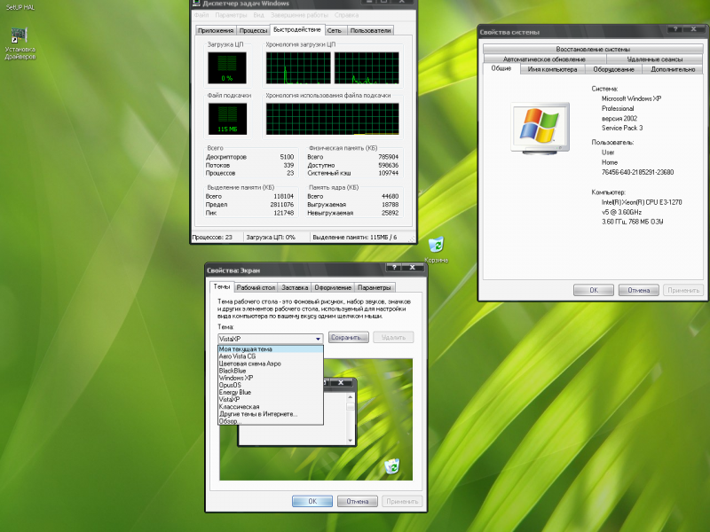Open Завершение работы menu in Task Manager
Image resolution: width=710 pixels, height=532 pixels.
click(299, 15)
